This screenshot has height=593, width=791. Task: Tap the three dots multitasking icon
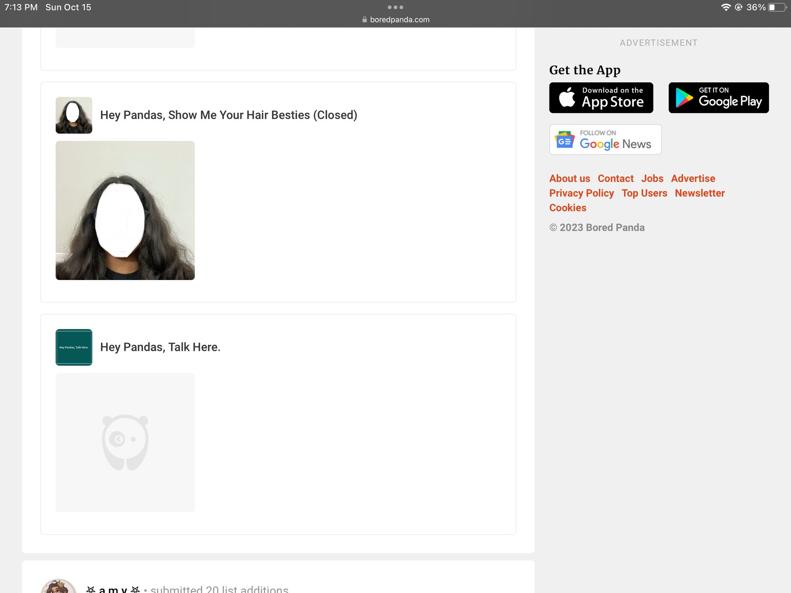coord(395,7)
